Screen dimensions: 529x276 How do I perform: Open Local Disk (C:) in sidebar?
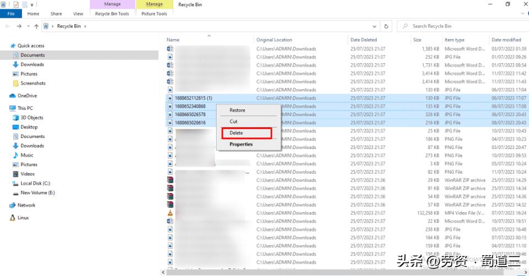(x=35, y=184)
